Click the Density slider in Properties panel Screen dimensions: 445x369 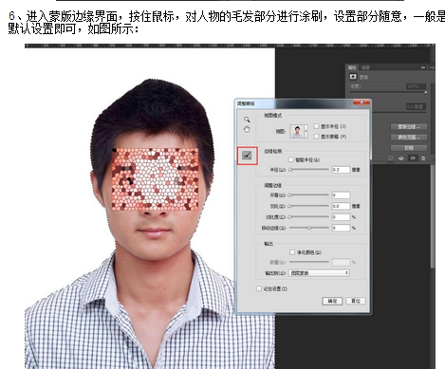point(388,92)
